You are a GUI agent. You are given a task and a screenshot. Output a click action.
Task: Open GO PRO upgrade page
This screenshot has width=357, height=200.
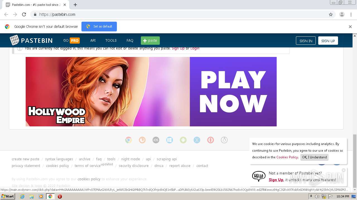[x=71, y=40]
